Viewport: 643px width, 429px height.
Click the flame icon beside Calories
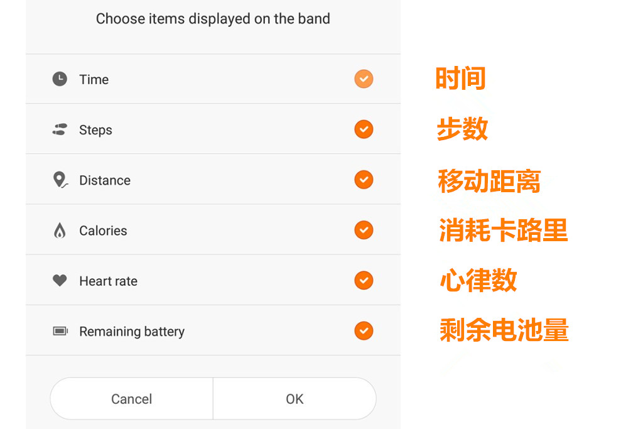point(60,230)
